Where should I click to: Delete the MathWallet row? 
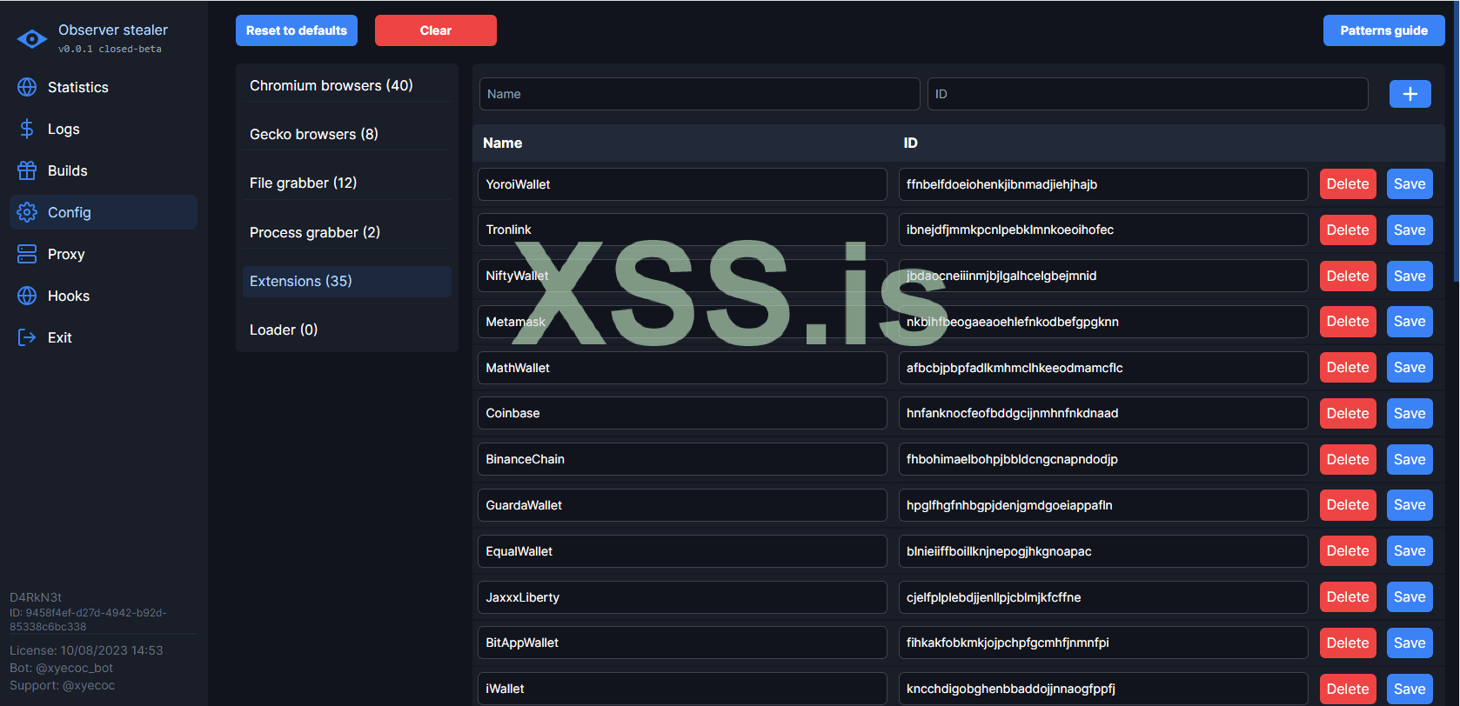click(x=1348, y=368)
